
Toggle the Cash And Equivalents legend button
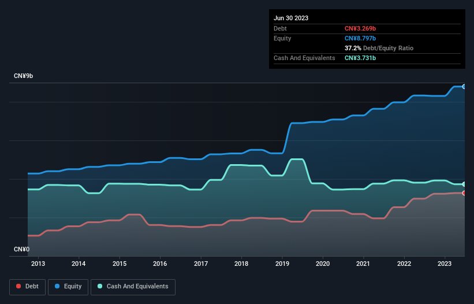pos(133,287)
